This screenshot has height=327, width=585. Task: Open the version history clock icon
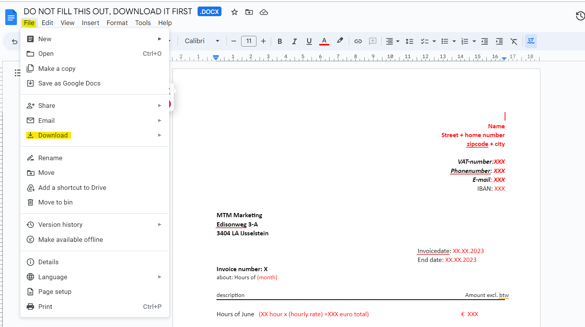click(x=580, y=16)
